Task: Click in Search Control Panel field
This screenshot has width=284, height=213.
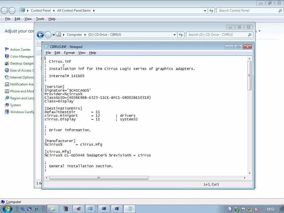Action: coord(248,11)
